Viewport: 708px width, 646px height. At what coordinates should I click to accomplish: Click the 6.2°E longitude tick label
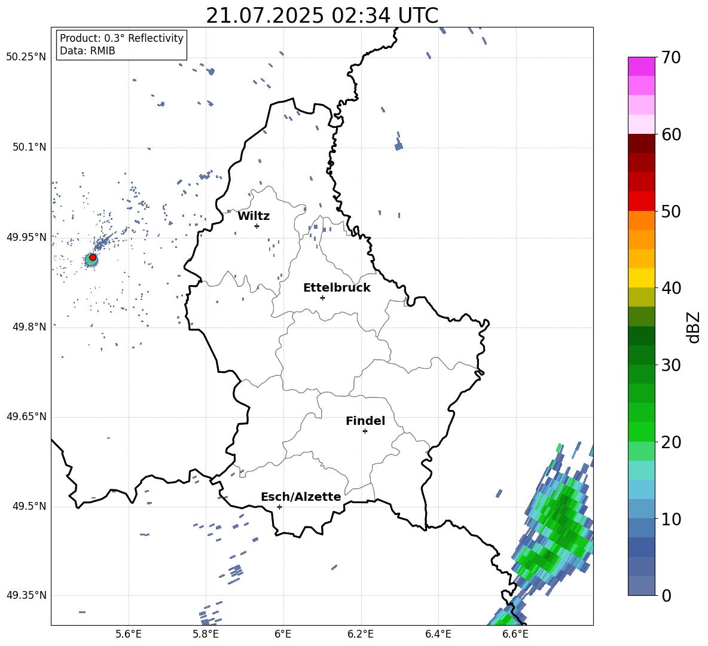(361, 634)
